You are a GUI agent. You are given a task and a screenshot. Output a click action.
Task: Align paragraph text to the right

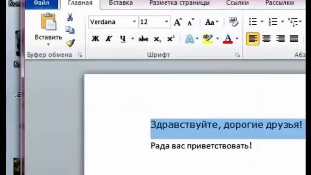click(280, 39)
